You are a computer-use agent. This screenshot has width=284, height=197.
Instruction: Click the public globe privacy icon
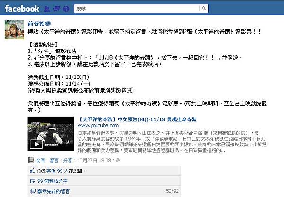click(118, 160)
